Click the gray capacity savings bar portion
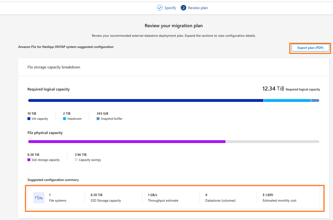The image size is (333, 220). pyautogui.click(x=272, y=141)
